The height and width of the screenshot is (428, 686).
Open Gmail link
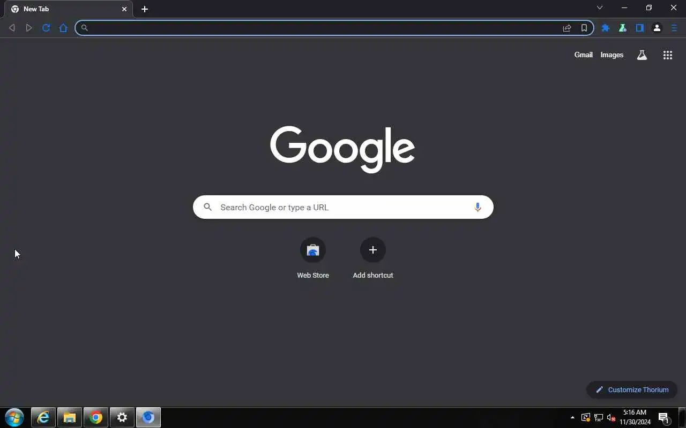pos(584,55)
